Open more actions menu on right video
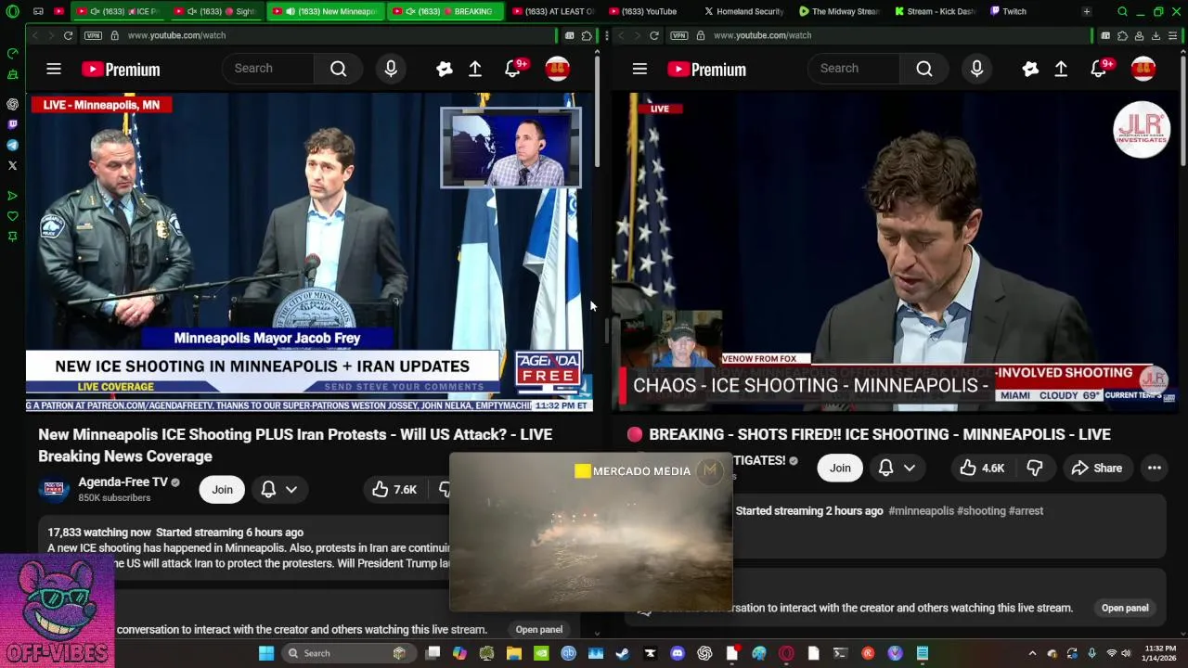This screenshot has height=668, width=1188. pos(1155,468)
